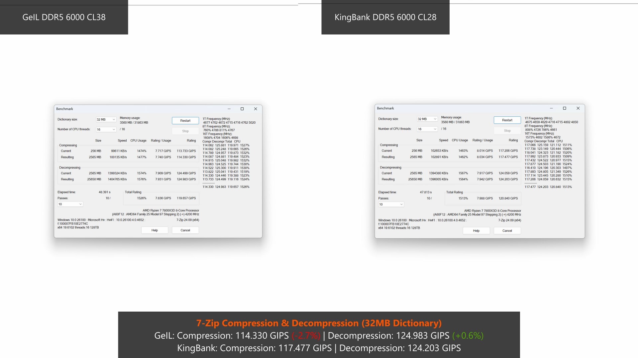Click the 1T Frequency (MHz) label in KingBank window
638x358 pixels.
coord(538,118)
